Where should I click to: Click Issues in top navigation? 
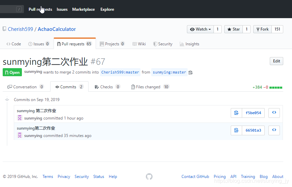62,9
